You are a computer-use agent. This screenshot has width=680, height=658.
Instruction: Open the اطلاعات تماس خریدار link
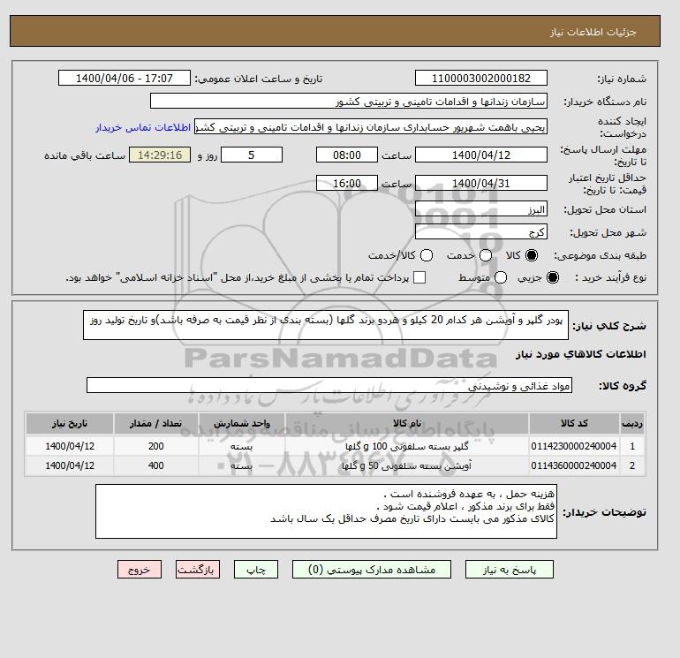[143, 127]
